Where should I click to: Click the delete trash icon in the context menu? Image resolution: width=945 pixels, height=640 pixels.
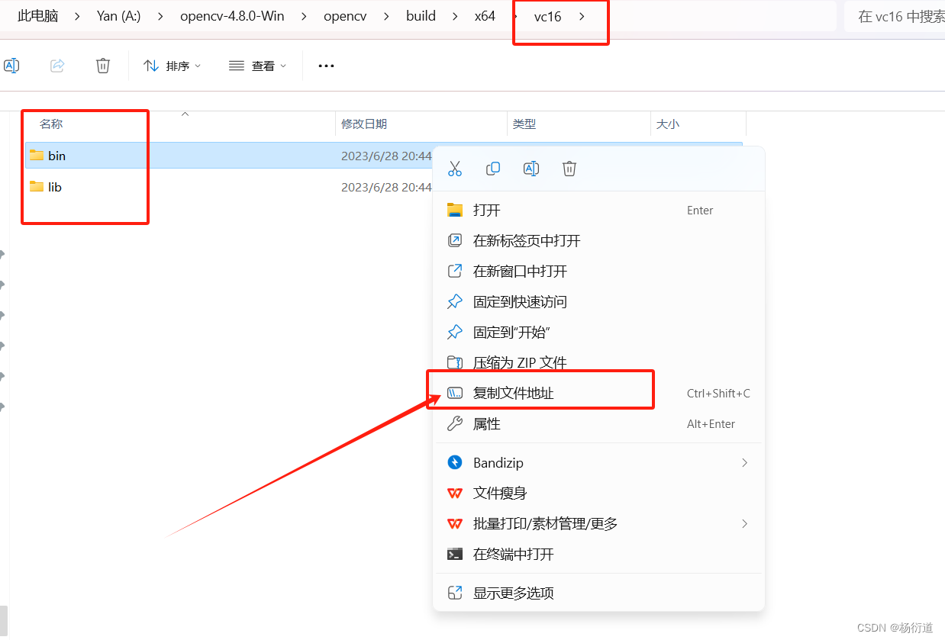(x=569, y=169)
